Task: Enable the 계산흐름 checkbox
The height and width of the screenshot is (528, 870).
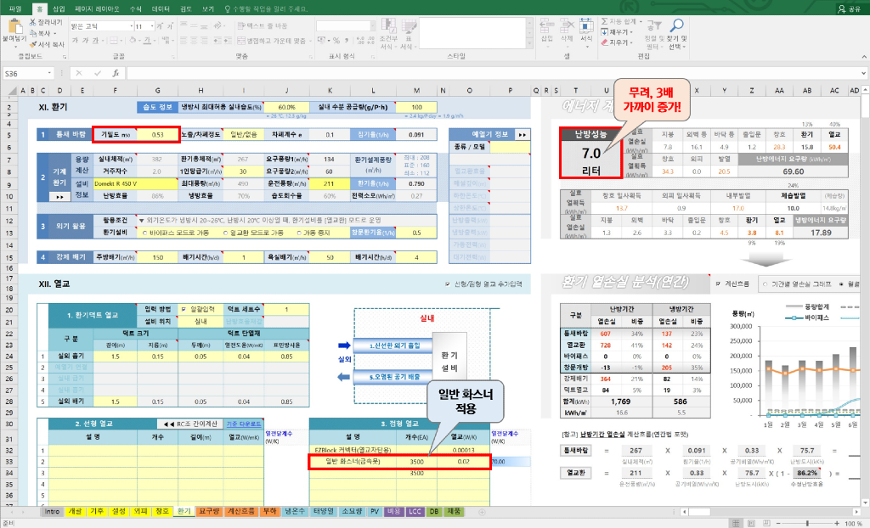Action: tap(719, 284)
